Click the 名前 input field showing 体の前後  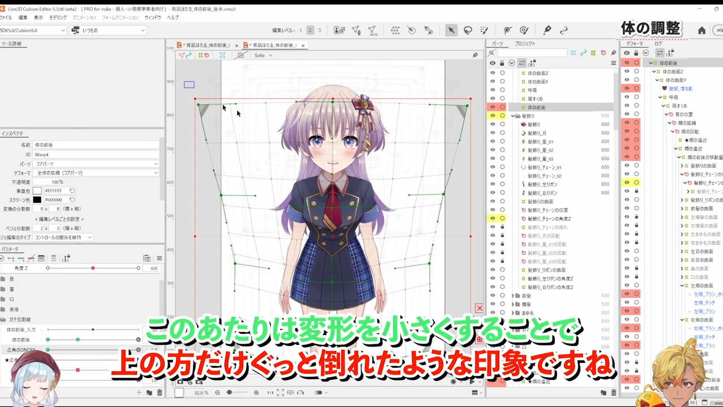pyautogui.click(x=96, y=145)
